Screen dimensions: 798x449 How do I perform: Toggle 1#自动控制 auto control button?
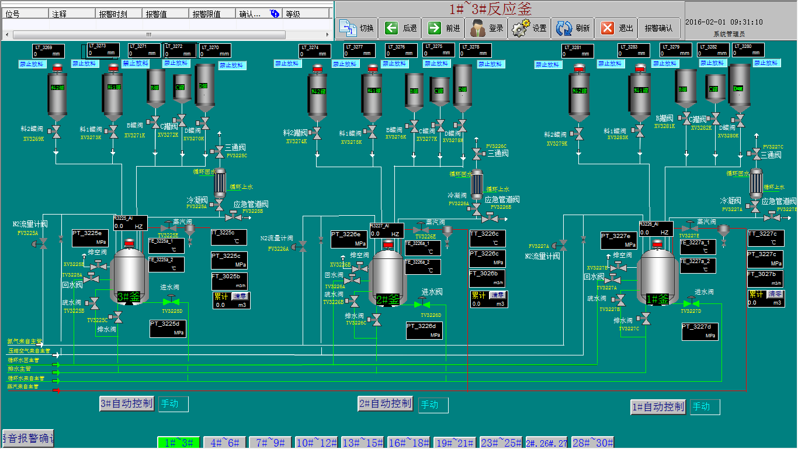tap(658, 407)
